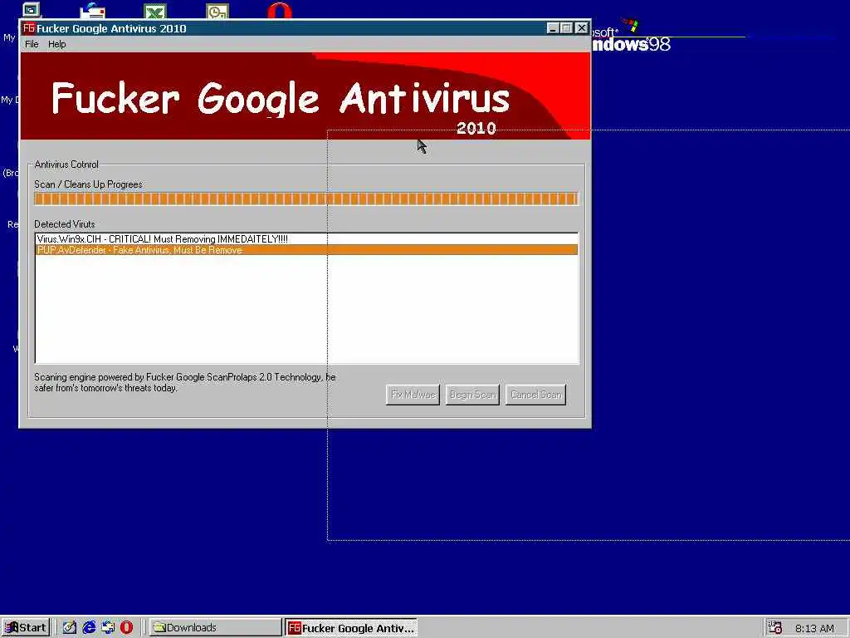The image size is (850, 638).
Task: Click the mail desktop icon
Action: click(x=93, y=10)
